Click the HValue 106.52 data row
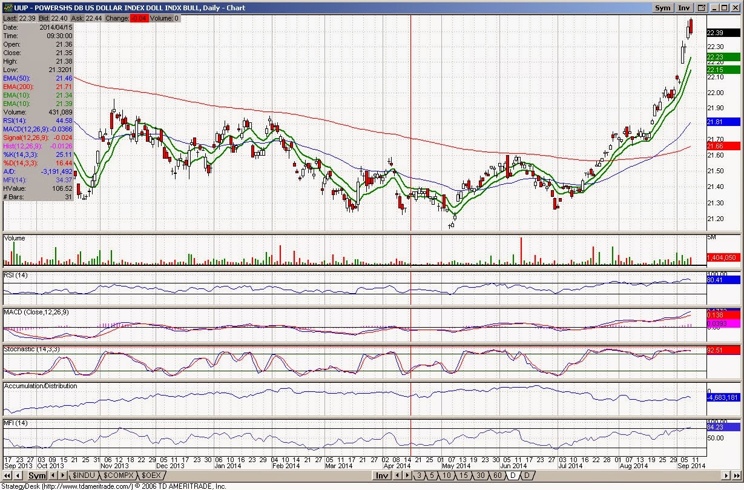Viewport: 744px width, 490px height. (x=38, y=188)
